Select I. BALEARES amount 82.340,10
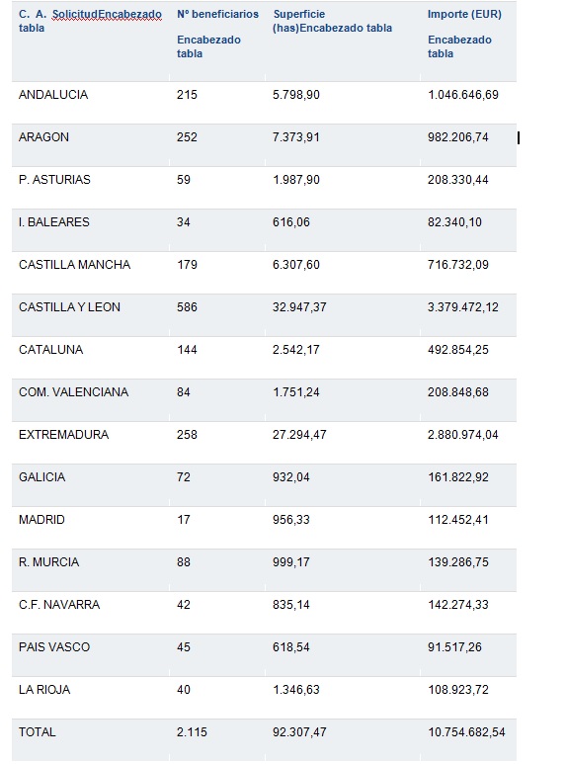566x764 pixels. (454, 222)
